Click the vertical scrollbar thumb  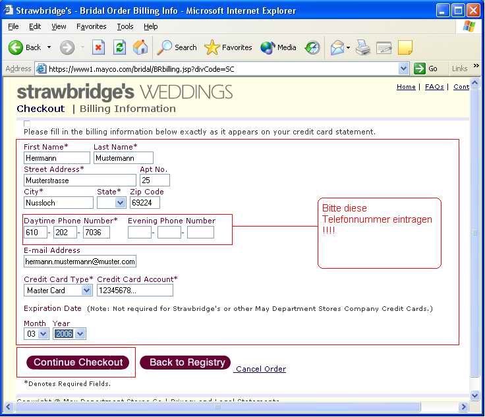[475, 232]
